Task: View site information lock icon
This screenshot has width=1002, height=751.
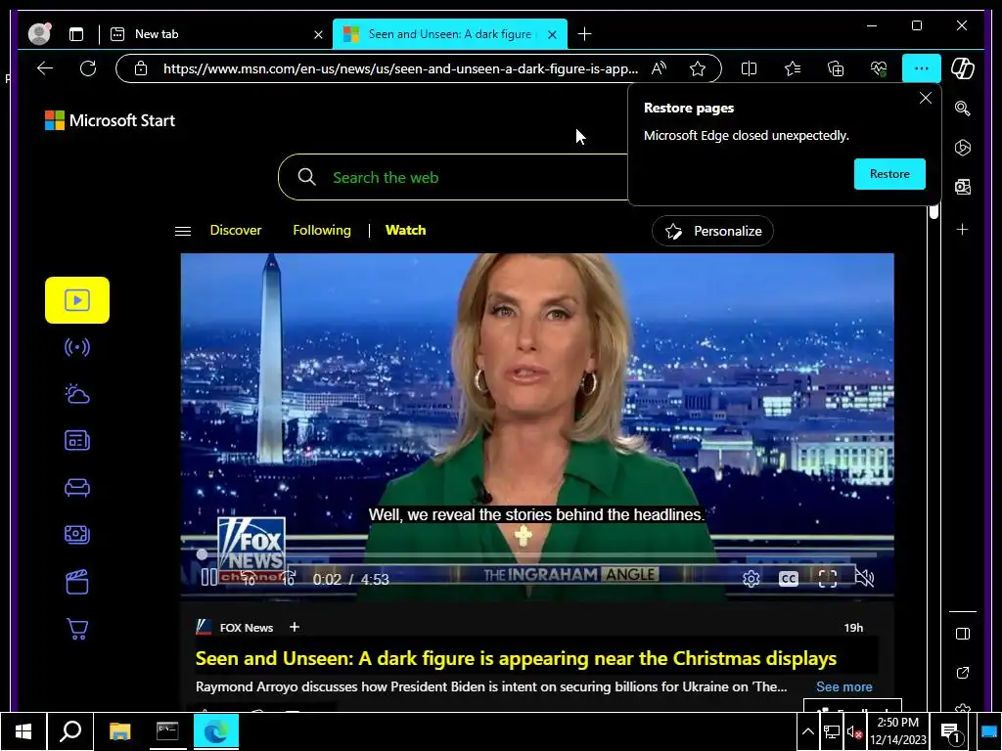Action: (141, 68)
